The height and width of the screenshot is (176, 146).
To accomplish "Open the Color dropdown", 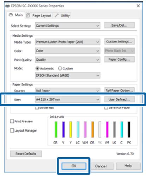I will (68, 51).
